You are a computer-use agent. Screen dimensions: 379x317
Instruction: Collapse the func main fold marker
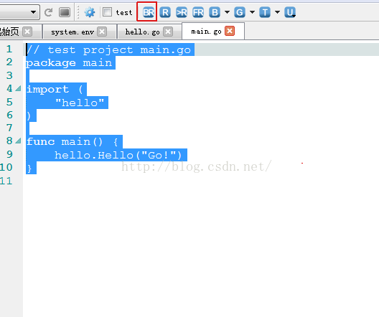[18, 141]
